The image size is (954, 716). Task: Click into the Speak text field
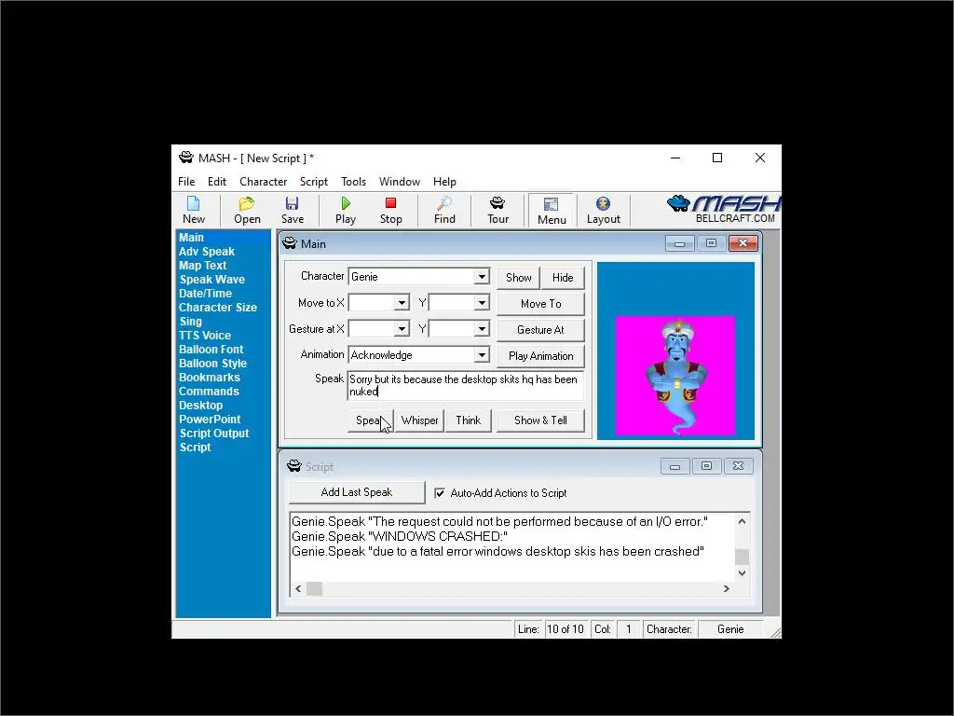[x=466, y=385]
